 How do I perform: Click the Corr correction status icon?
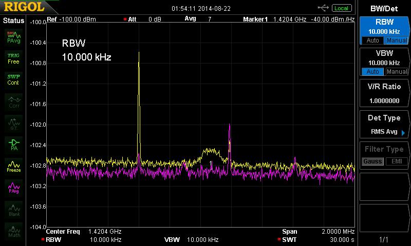click(x=13, y=102)
